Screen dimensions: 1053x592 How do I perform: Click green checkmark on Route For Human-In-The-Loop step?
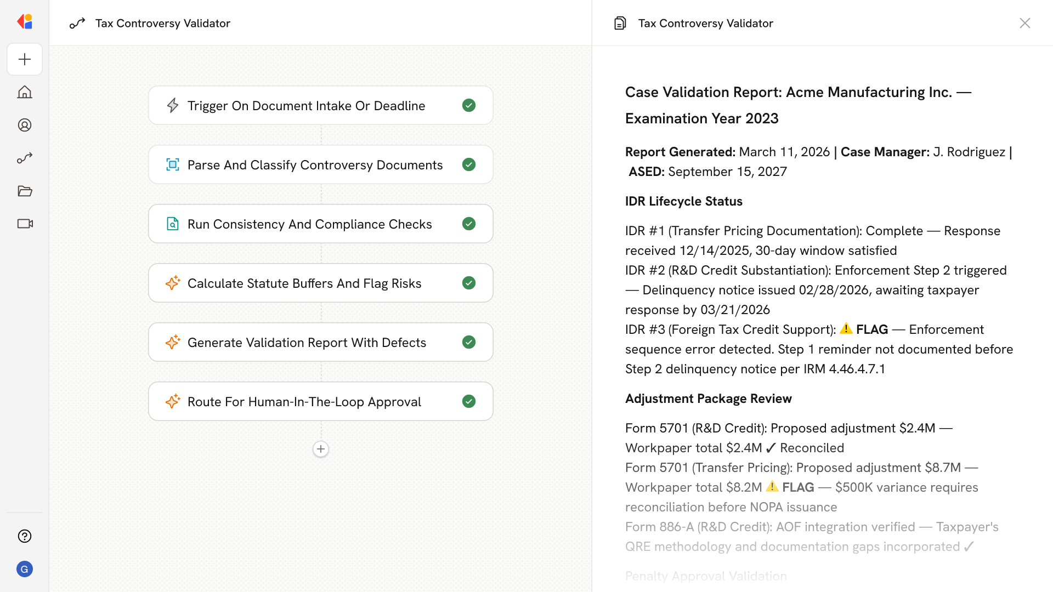coord(468,401)
